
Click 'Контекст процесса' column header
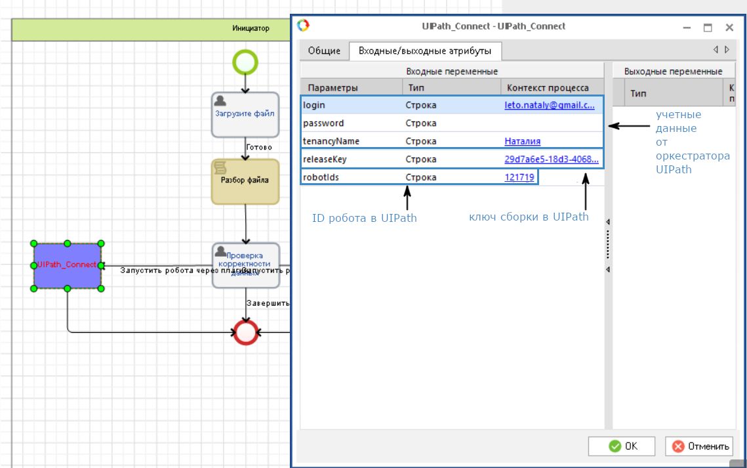click(x=552, y=88)
